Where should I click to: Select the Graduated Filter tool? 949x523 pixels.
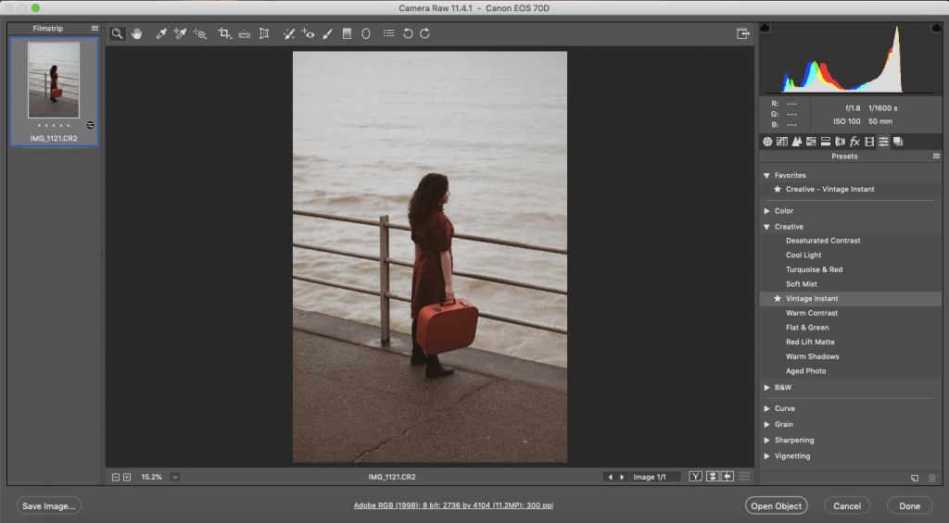347,33
